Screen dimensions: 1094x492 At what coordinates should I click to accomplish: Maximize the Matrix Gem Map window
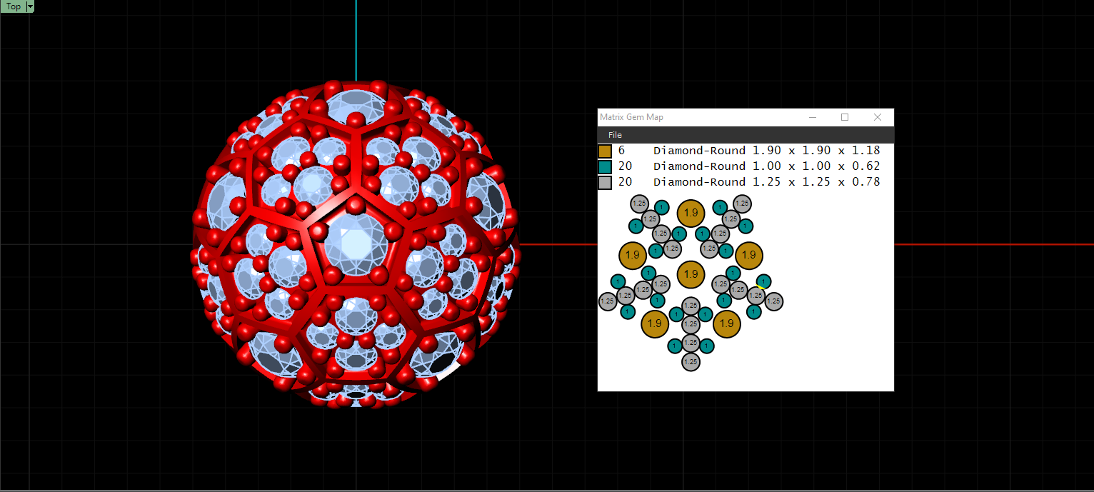[x=845, y=117]
